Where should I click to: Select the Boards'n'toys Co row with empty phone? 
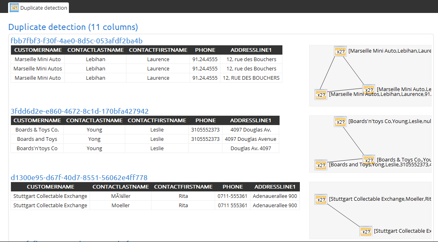[x=37, y=148]
